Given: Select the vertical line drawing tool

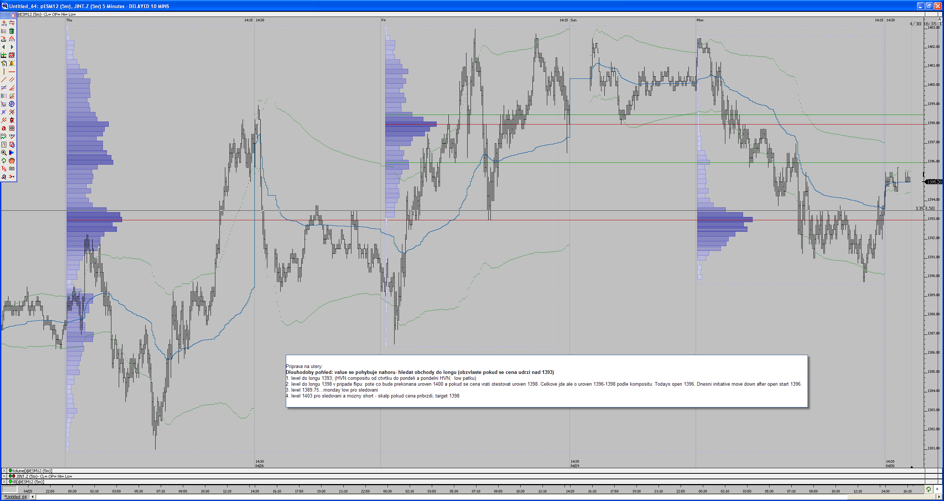Looking at the screenshot, I should [x=4, y=71].
